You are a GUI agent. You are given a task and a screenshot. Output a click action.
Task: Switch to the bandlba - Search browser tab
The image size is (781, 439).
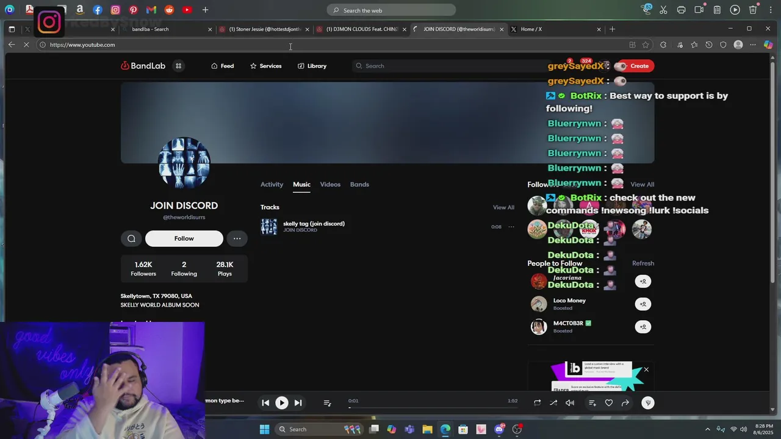tap(165, 29)
